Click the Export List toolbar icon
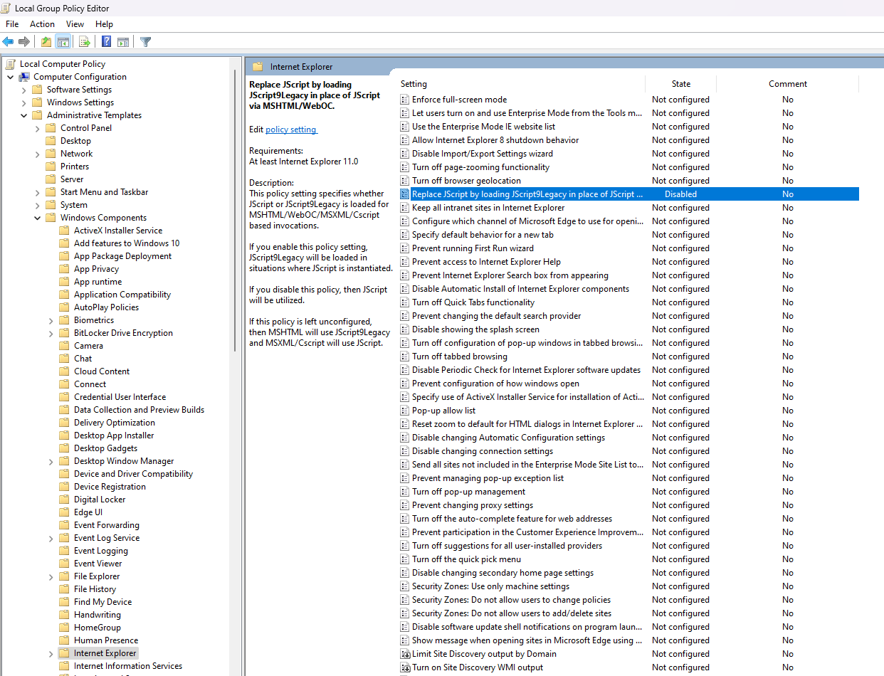 84,41
